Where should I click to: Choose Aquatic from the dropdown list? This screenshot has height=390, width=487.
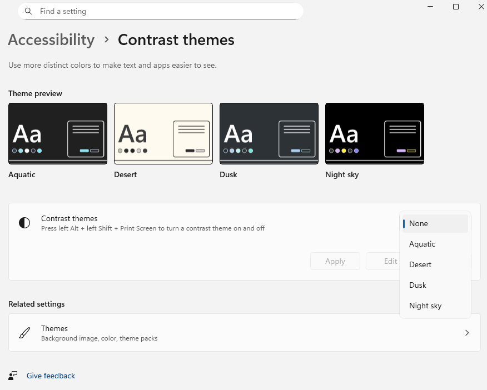tap(435, 244)
